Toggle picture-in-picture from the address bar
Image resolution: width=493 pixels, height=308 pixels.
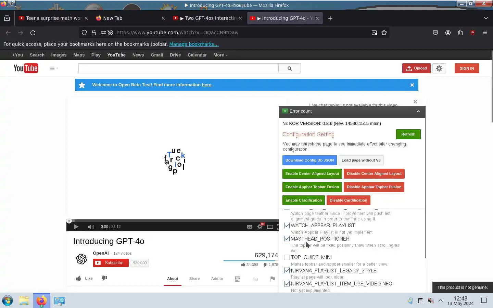(375, 33)
